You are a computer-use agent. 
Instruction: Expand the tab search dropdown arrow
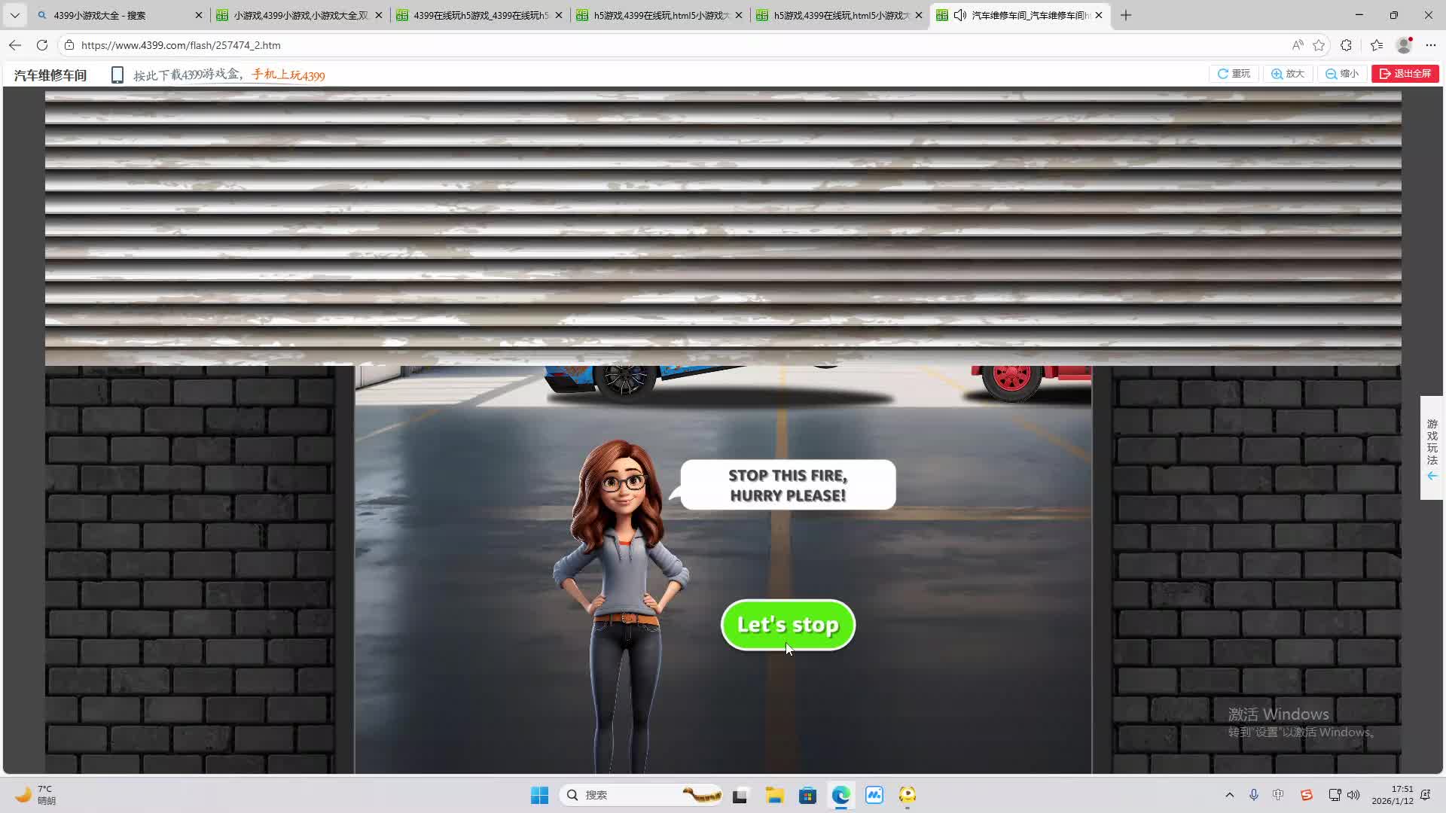point(14,15)
